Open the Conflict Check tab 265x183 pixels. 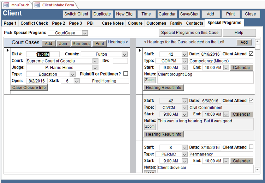coord(34,23)
